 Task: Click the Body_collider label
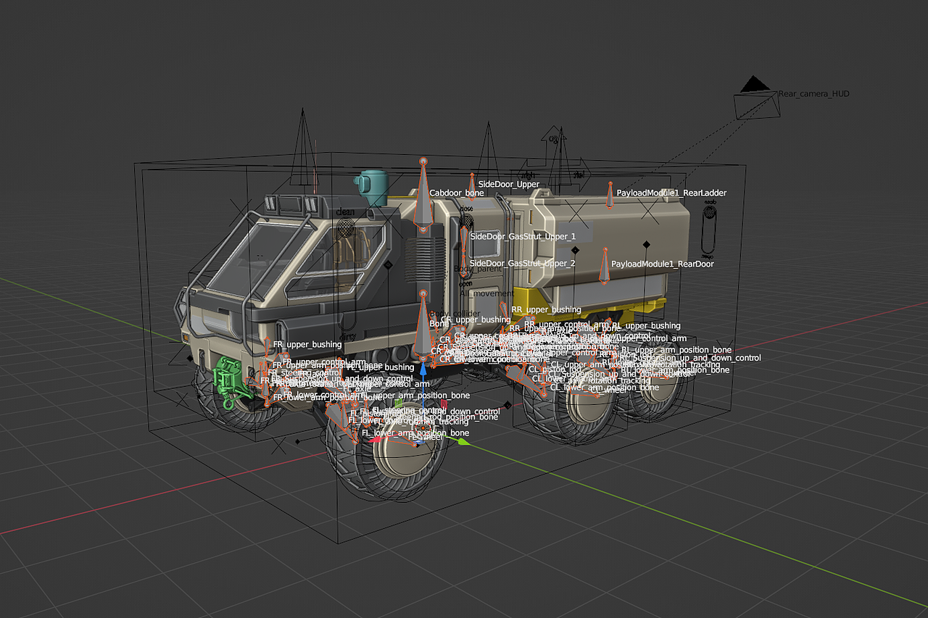tap(455, 313)
